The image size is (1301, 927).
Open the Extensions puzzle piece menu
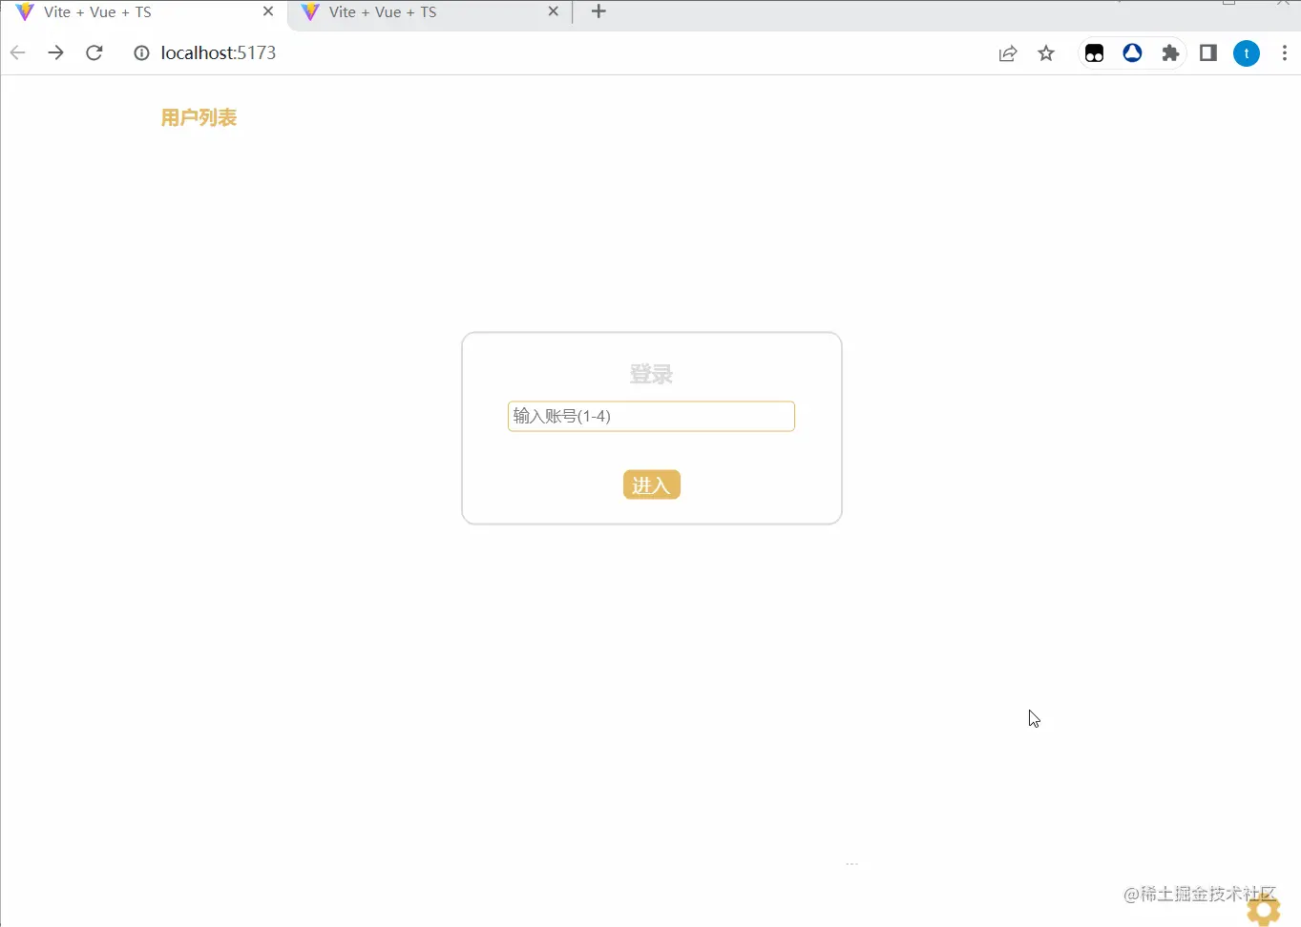point(1170,53)
